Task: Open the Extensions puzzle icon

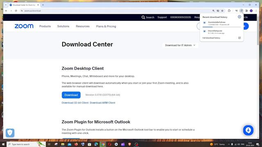Action: 229,11
